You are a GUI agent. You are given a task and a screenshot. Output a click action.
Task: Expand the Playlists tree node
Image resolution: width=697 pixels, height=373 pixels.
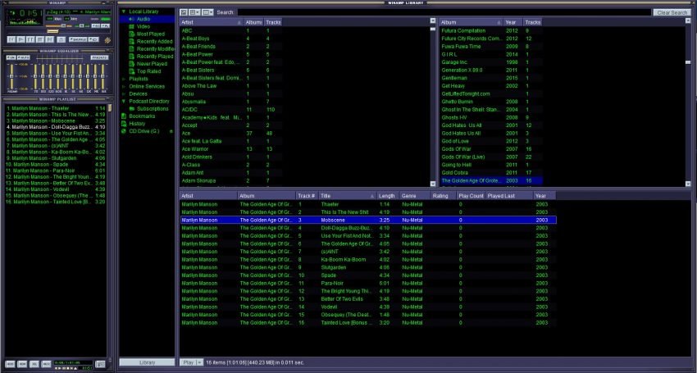point(124,79)
